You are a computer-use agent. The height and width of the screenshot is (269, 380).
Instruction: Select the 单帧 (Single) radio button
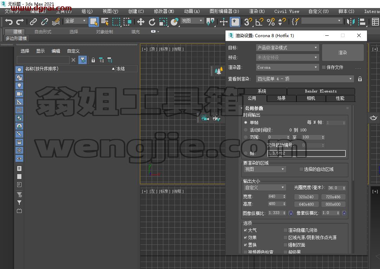(246, 123)
